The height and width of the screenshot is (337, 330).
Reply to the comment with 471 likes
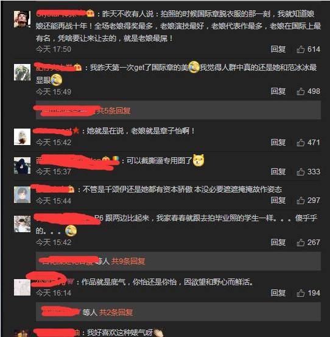click(278, 142)
